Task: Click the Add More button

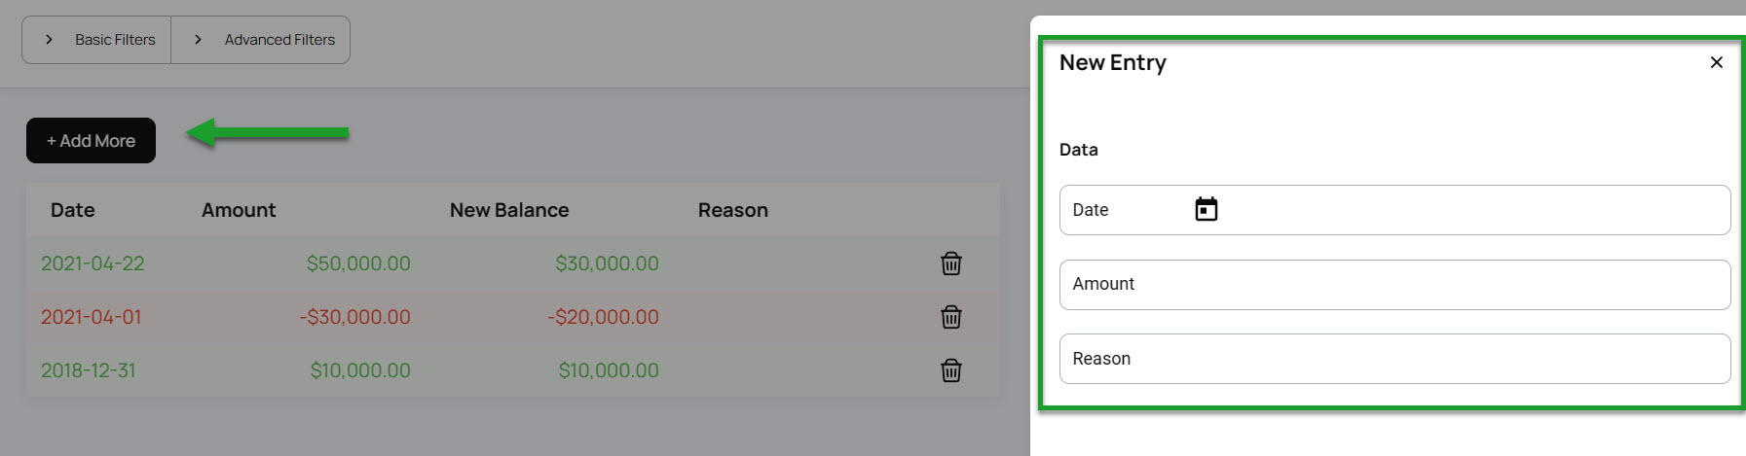Action: 91,141
